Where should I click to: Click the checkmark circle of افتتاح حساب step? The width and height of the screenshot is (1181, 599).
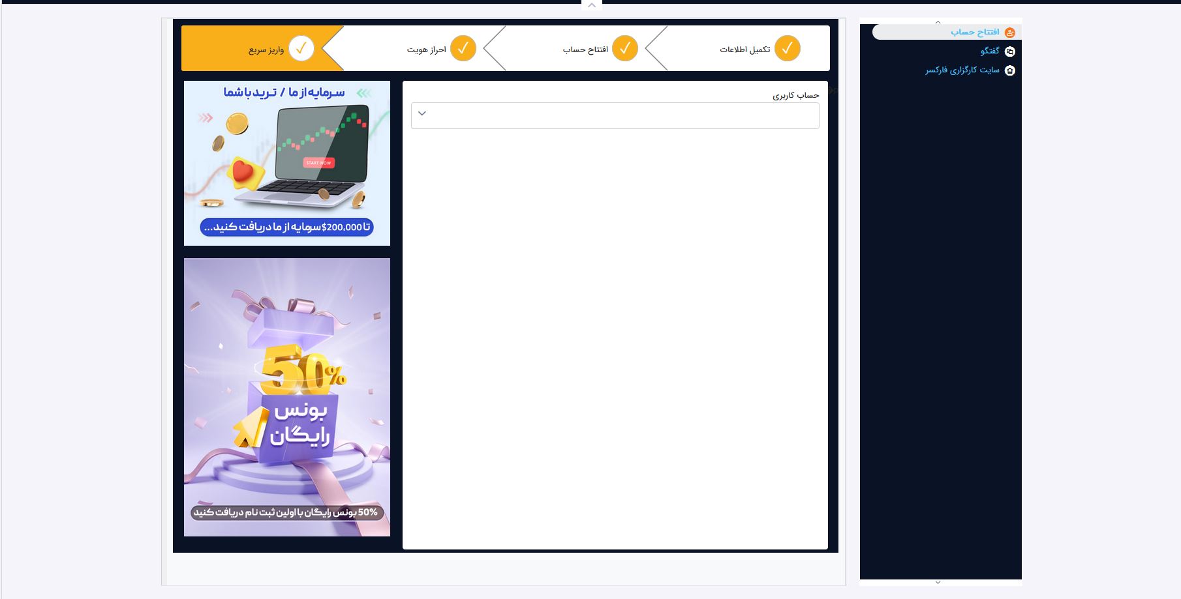pyautogui.click(x=624, y=49)
